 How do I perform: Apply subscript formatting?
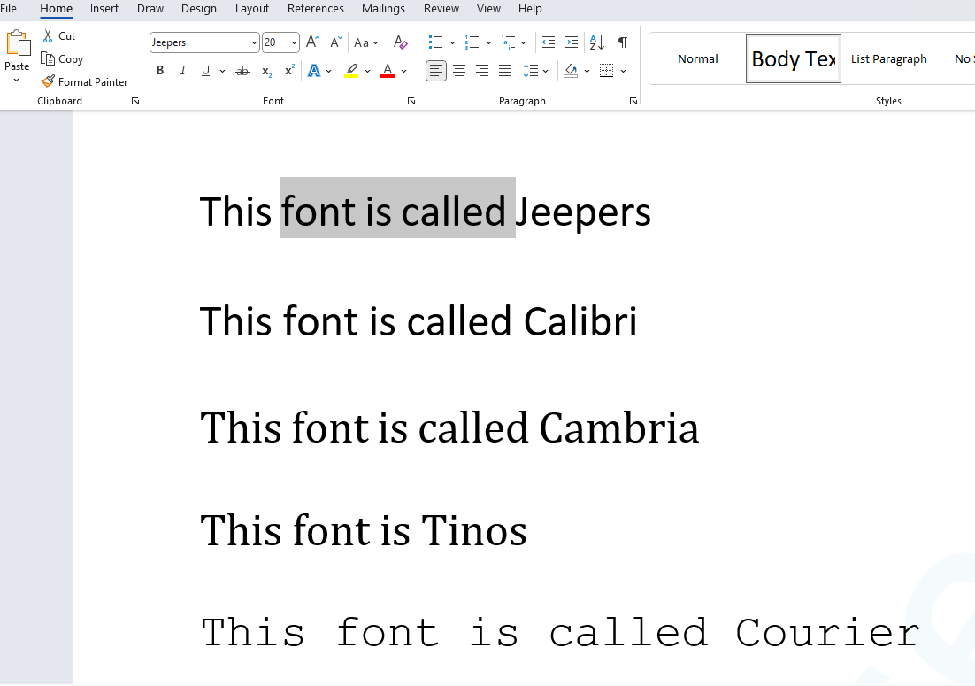point(265,71)
